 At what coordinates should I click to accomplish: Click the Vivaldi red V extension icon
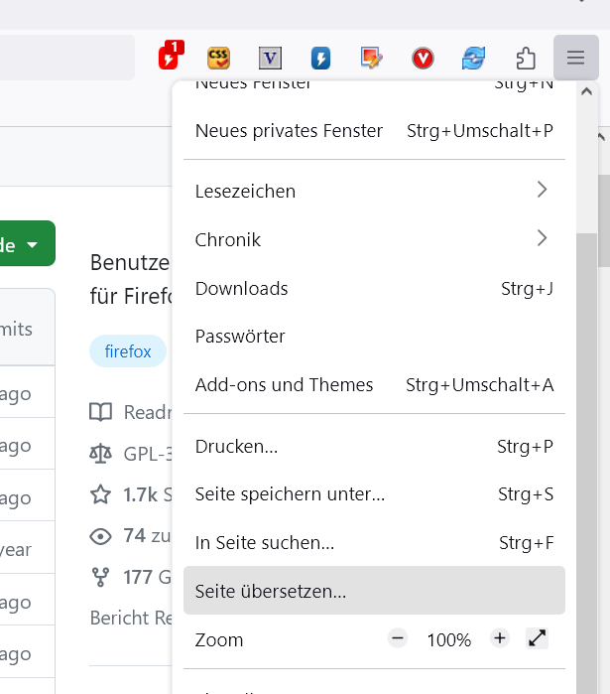[x=423, y=59]
